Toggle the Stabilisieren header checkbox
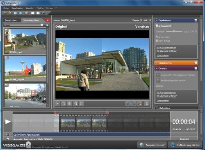 196,63
